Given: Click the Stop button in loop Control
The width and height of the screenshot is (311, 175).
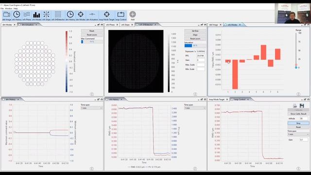Looking at the screenshot, I should click(x=298, y=123).
